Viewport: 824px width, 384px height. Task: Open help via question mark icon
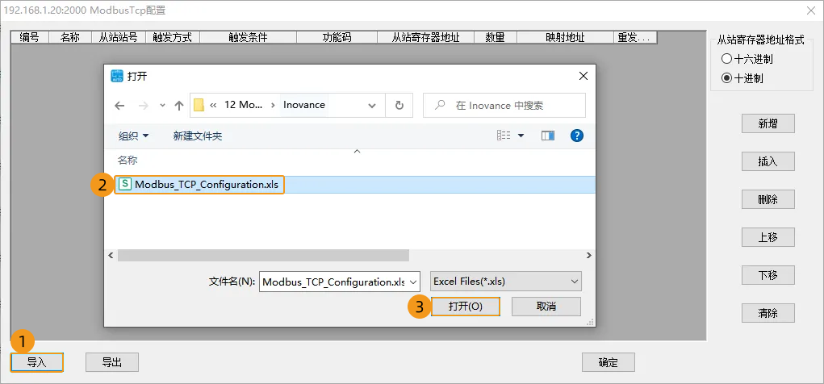(577, 136)
